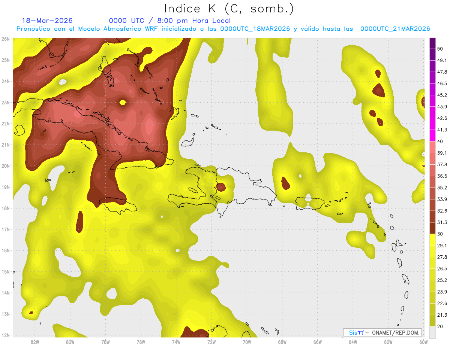Click the Indice K chart title
The width and height of the screenshot is (450, 347).
coord(229,9)
